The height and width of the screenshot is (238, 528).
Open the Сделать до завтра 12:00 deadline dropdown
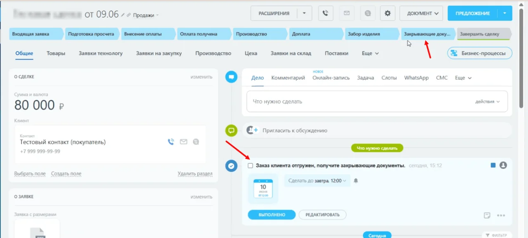317,180
